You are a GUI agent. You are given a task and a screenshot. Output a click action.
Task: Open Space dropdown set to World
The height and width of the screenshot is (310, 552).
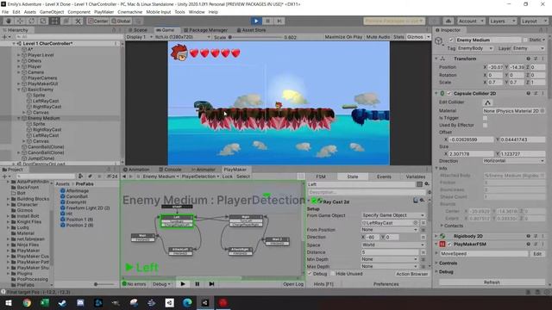pos(393,245)
